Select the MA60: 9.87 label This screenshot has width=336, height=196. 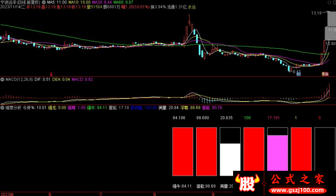tap(123, 3)
